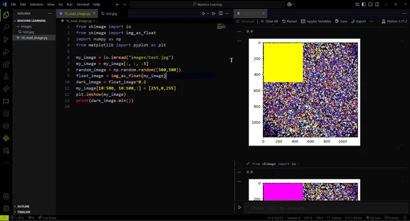The width and height of the screenshot is (410, 221).
Task: Open the Explorer view in activity bar
Action: 6,15
